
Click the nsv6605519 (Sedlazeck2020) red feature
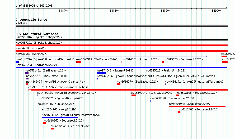[x=79, y=62]
